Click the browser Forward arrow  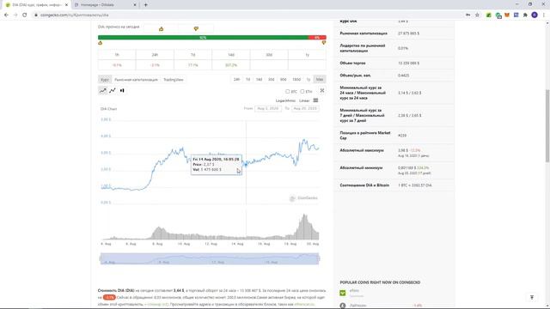tap(15, 15)
